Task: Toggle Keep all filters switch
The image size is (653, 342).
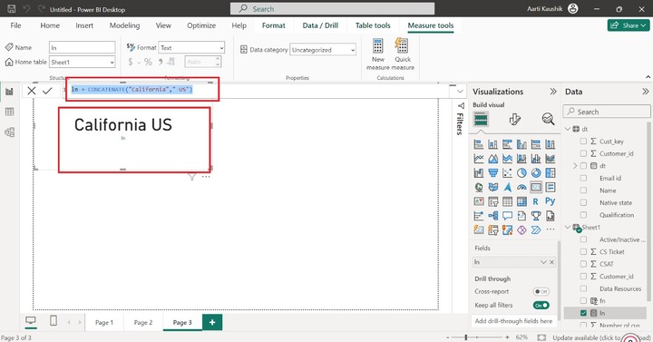Action: pos(541,306)
